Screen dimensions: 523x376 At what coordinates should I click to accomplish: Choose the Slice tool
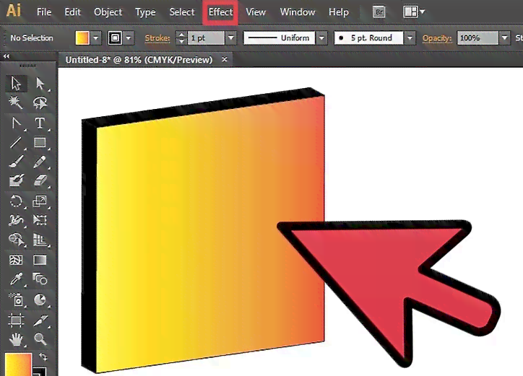(40, 320)
